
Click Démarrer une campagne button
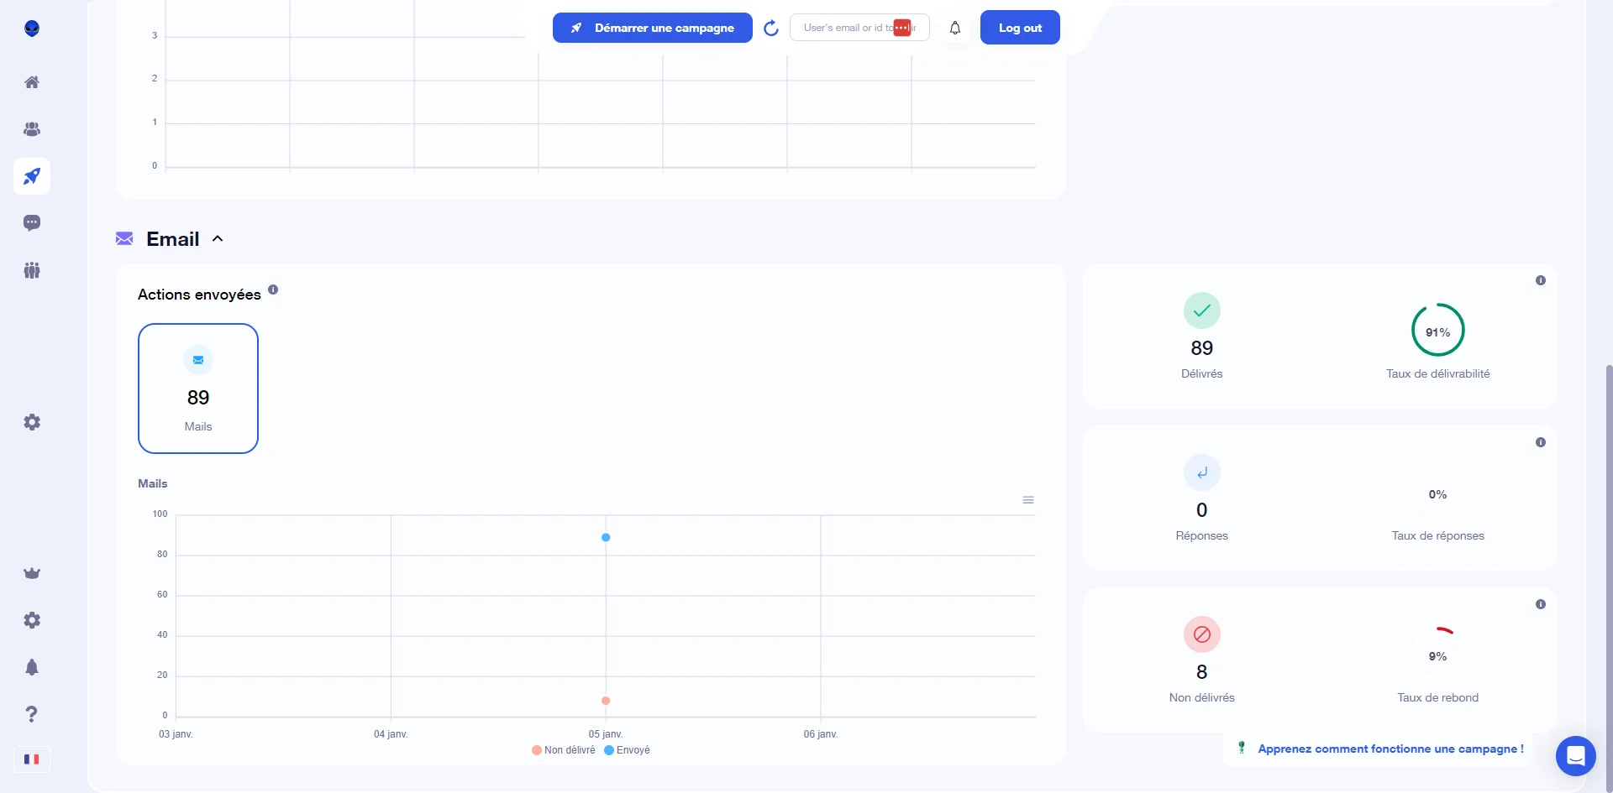coord(653,28)
